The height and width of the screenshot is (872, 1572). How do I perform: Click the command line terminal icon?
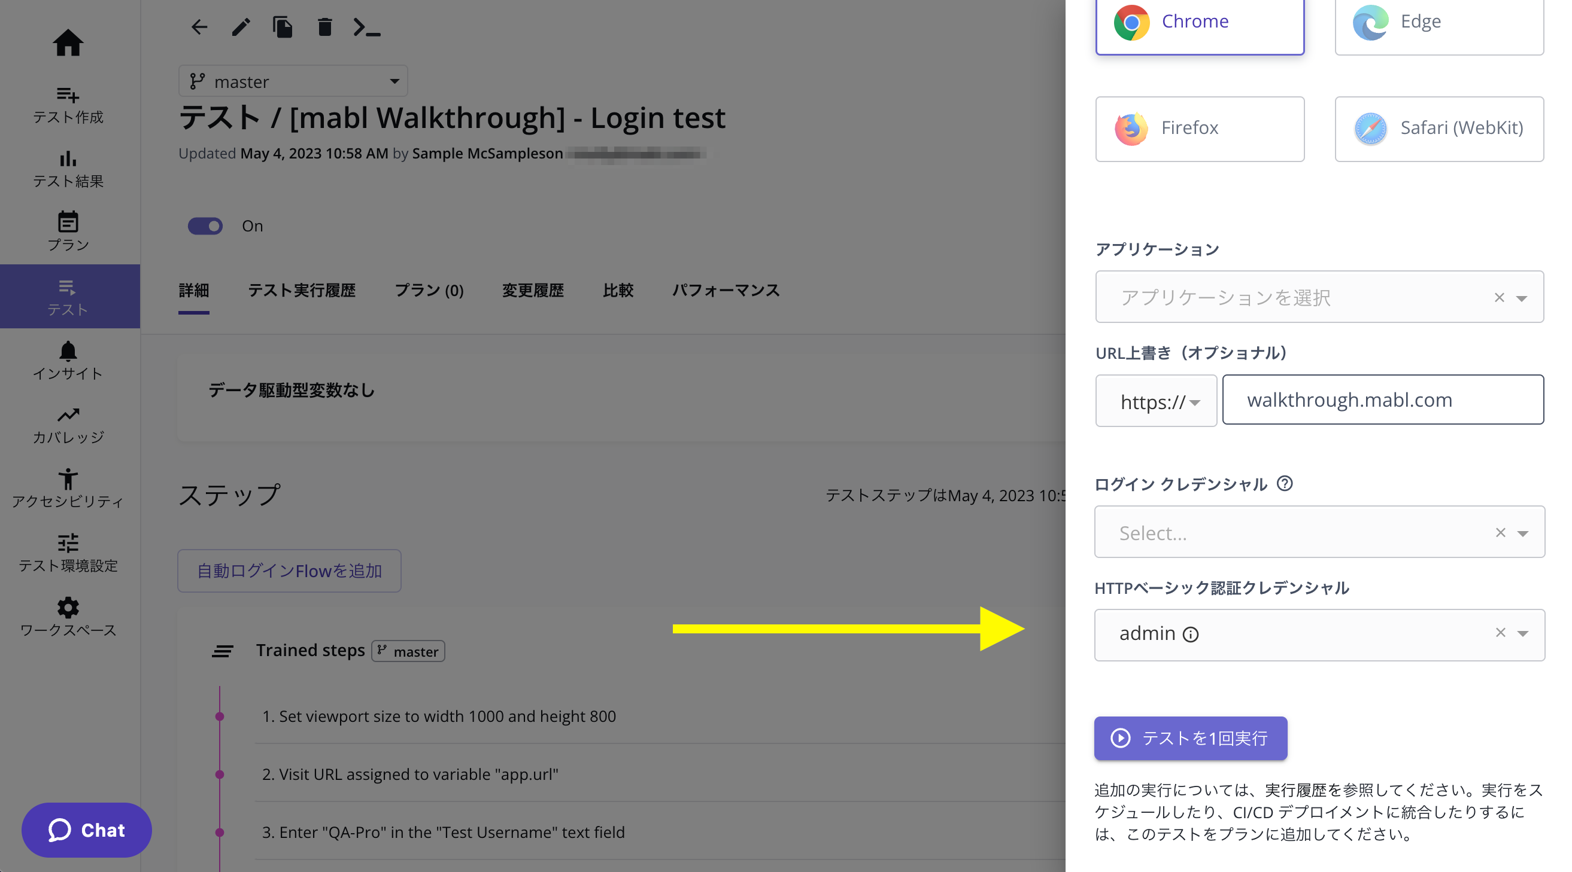[x=366, y=28]
